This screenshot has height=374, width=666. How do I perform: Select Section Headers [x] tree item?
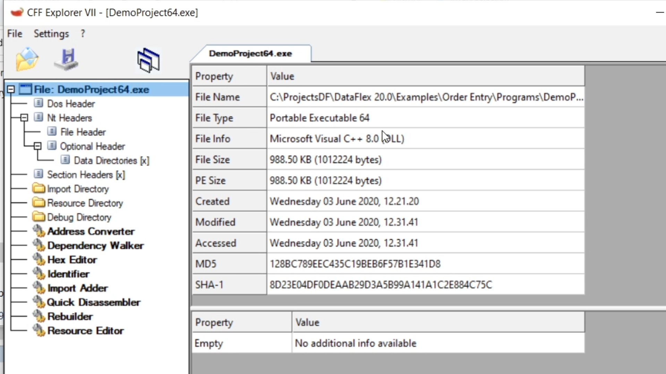[x=86, y=175]
